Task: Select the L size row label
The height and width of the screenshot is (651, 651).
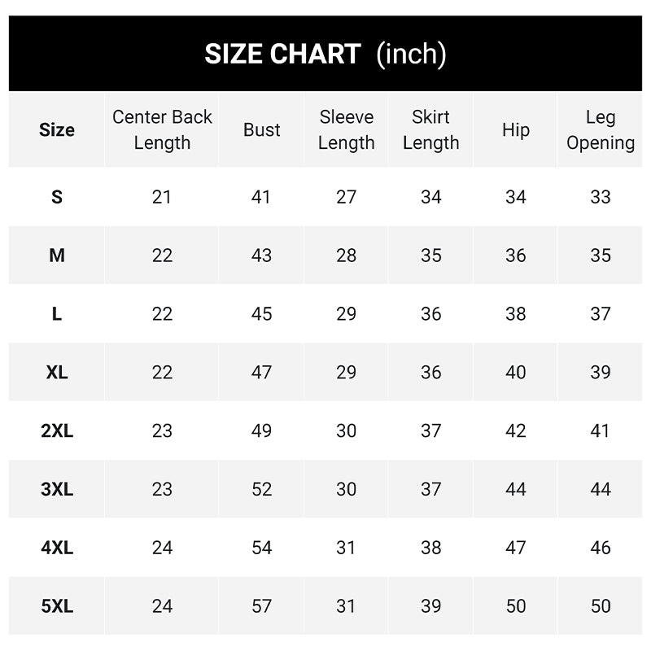Action: 57,314
